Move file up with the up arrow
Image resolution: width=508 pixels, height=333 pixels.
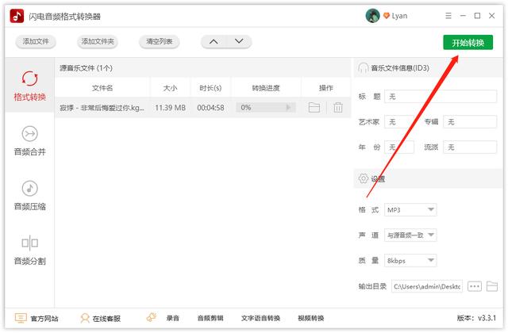[x=214, y=41]
